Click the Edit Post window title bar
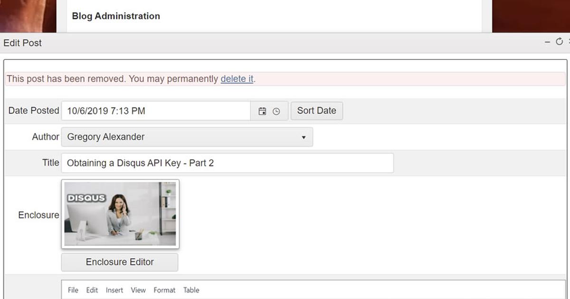 237,43
